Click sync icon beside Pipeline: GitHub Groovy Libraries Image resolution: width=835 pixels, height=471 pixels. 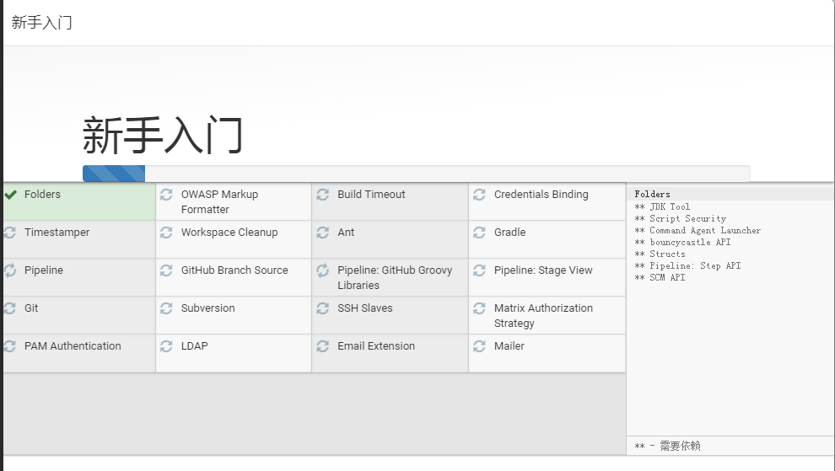tap(323, 270)
